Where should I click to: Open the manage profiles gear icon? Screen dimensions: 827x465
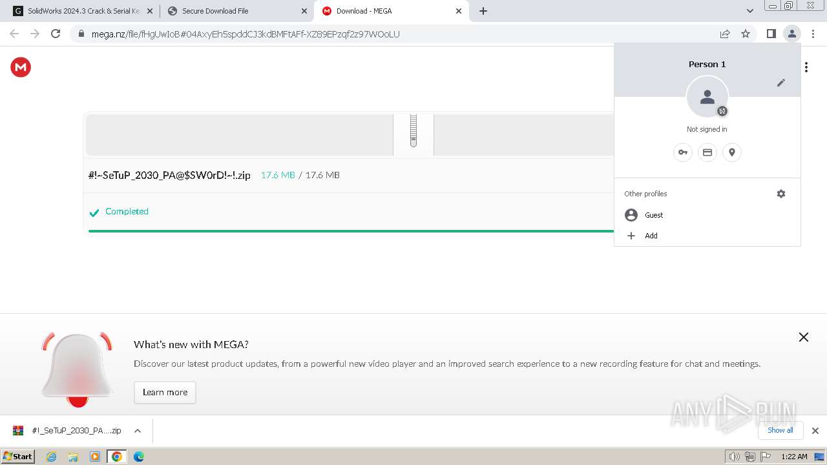pos(781,194)
